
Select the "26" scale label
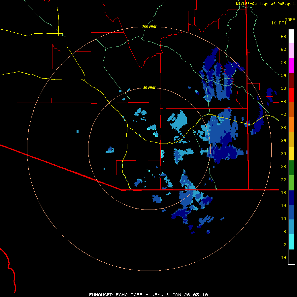point(283,167)
